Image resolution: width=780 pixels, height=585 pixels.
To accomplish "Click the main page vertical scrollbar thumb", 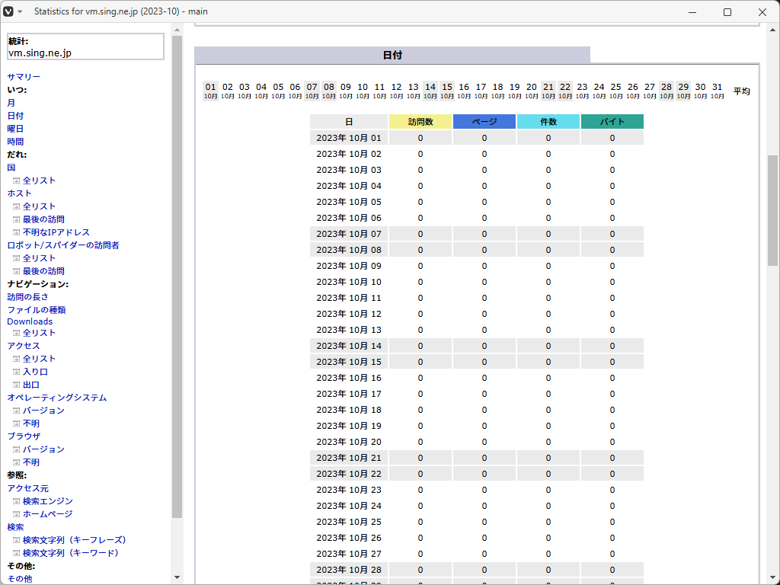I will click(772, 209).
